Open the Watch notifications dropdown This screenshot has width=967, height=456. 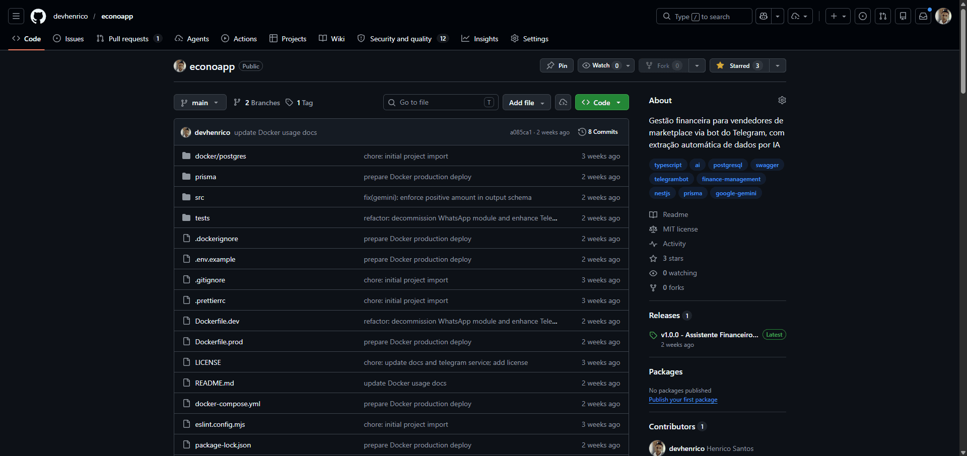point(606,65)
